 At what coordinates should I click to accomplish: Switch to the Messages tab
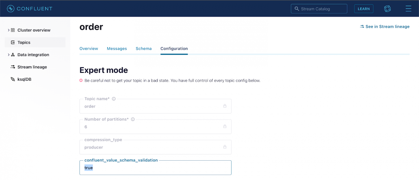tap(117, 49)
